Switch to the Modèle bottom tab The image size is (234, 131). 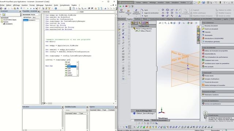tap(147, 120)
